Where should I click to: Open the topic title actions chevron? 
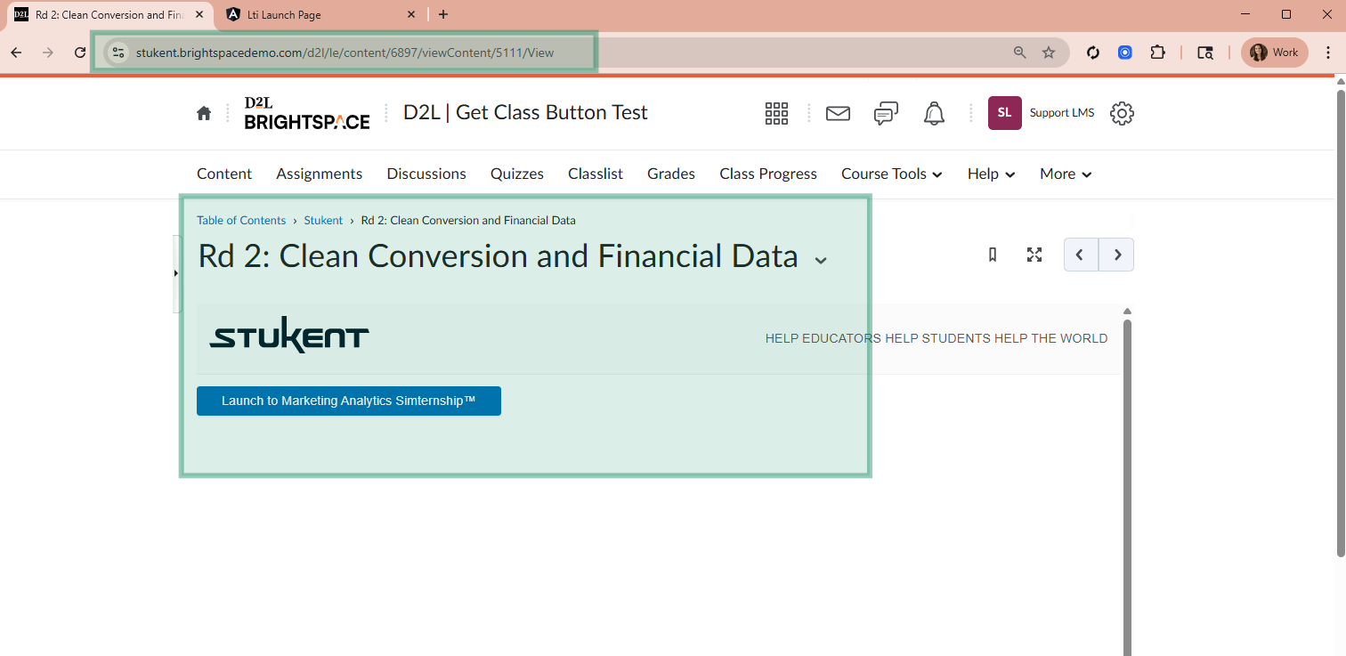coord(821,260)
